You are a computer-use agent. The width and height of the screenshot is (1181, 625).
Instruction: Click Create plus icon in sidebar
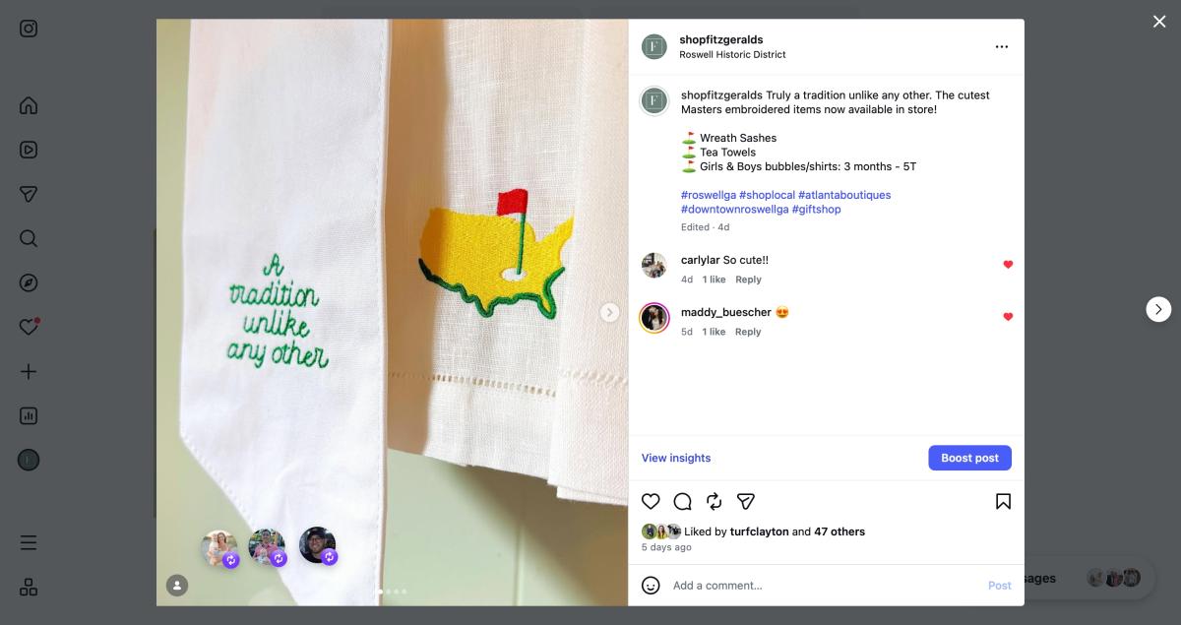pos(29,371)
